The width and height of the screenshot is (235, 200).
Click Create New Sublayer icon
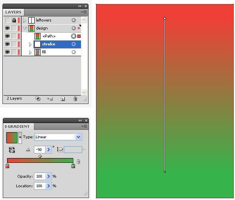pyautogui.click(x=49, y=99)
